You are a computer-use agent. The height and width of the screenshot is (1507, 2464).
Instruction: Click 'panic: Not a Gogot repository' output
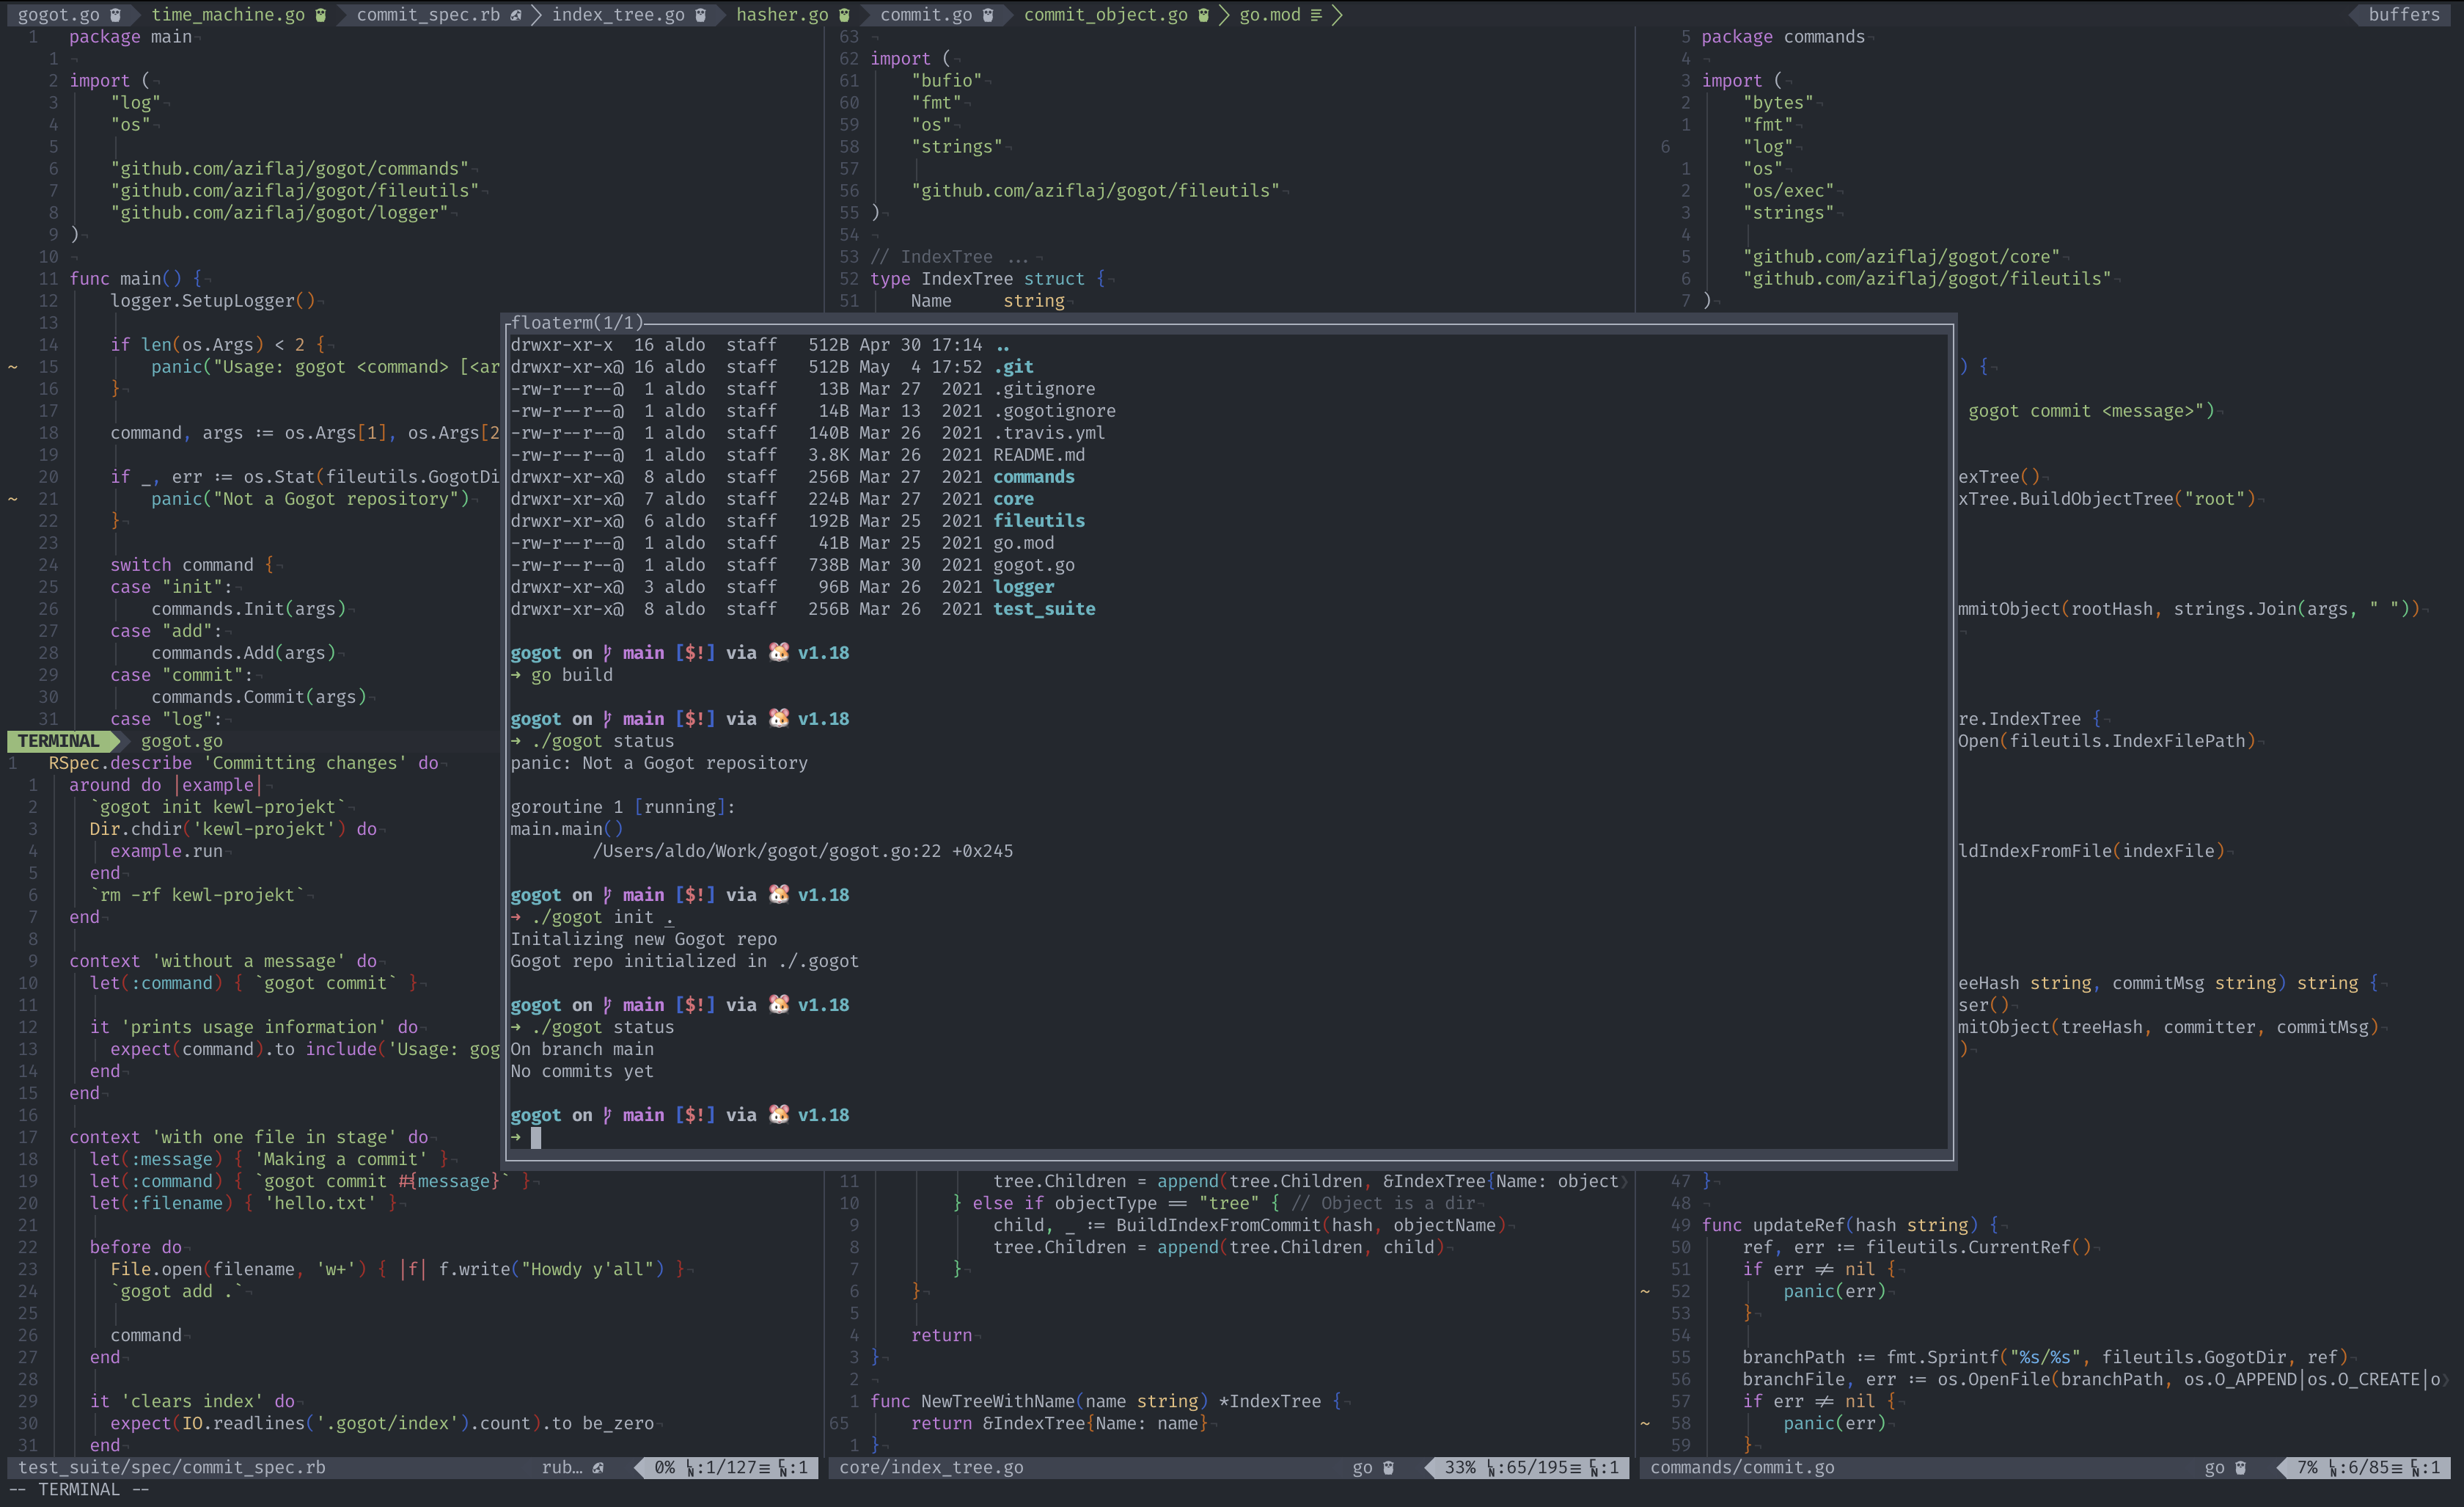tap(659, 762)
